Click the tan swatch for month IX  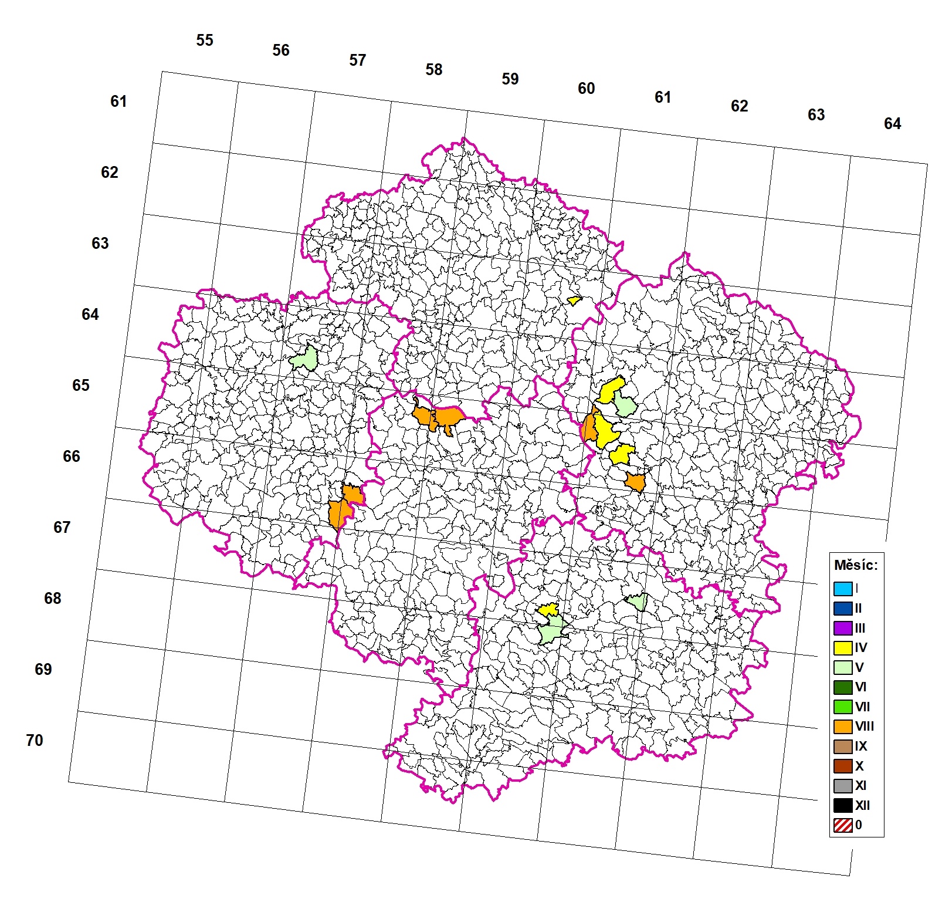(843, 747)
